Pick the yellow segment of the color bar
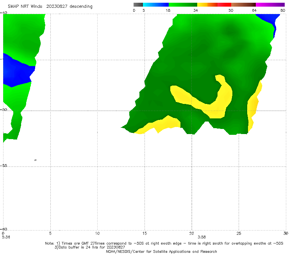The width and height of the screenshot is (289, 254). 202,5
